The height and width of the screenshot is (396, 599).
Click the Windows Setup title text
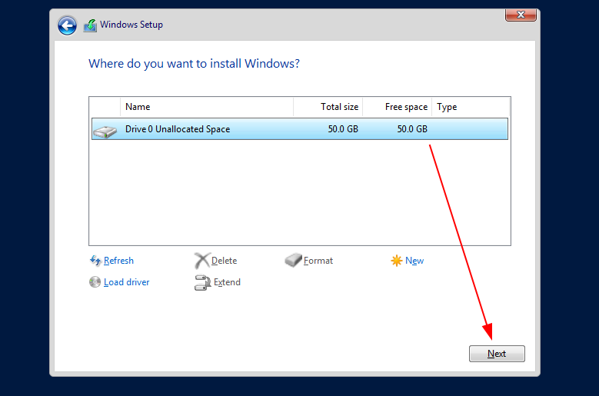[x=131, y=25]
